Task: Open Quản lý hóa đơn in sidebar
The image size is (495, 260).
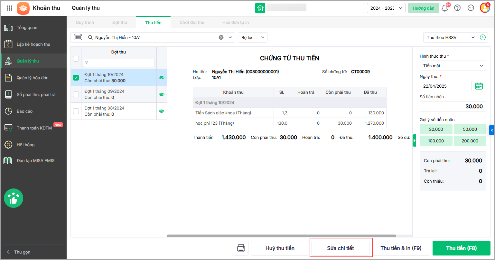Action: [x=33, y=78]
